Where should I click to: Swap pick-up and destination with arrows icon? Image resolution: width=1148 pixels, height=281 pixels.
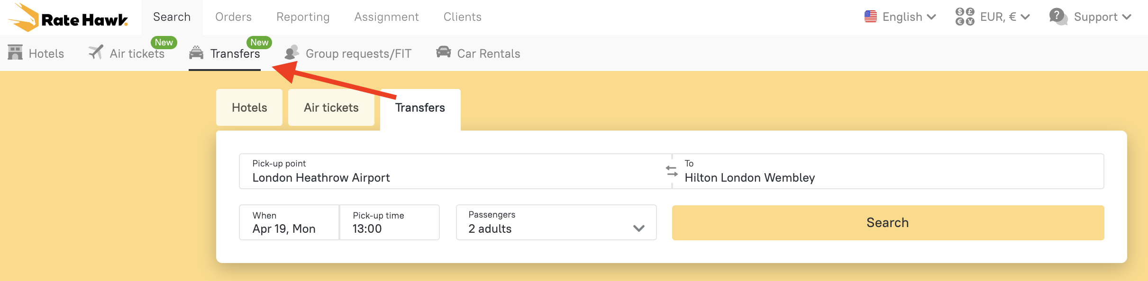(672, 171)
